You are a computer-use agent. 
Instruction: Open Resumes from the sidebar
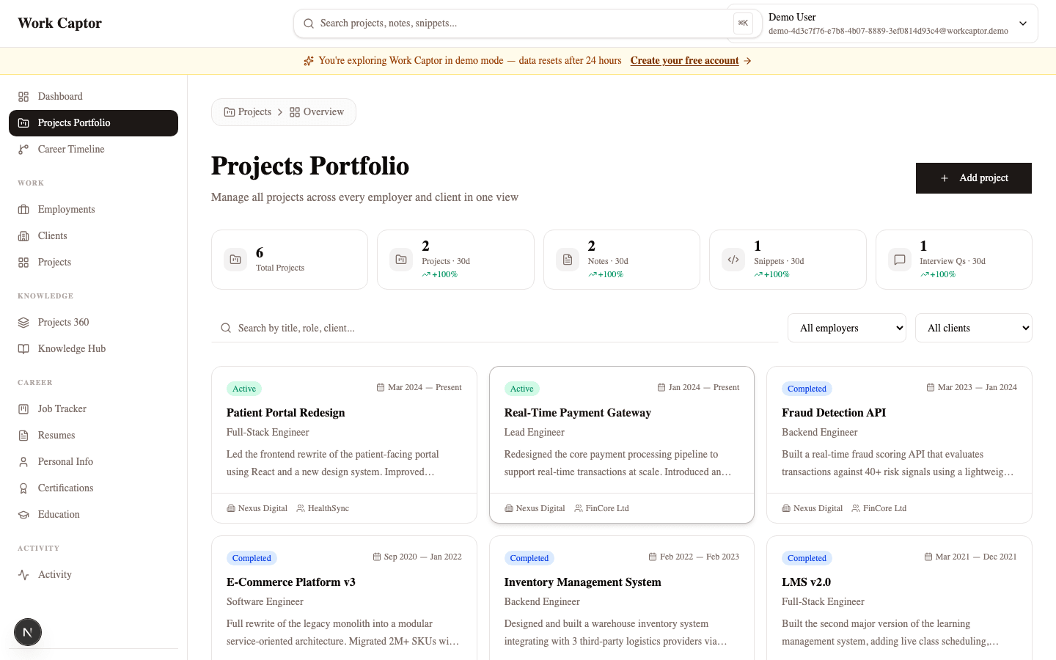point(93,436)
